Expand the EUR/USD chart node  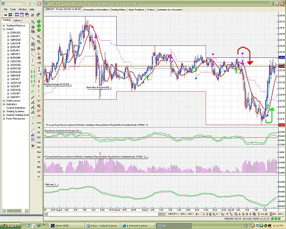tap(8, 33)
